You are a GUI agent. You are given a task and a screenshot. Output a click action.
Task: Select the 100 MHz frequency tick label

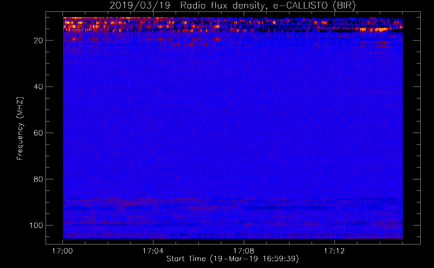(36, 225)
